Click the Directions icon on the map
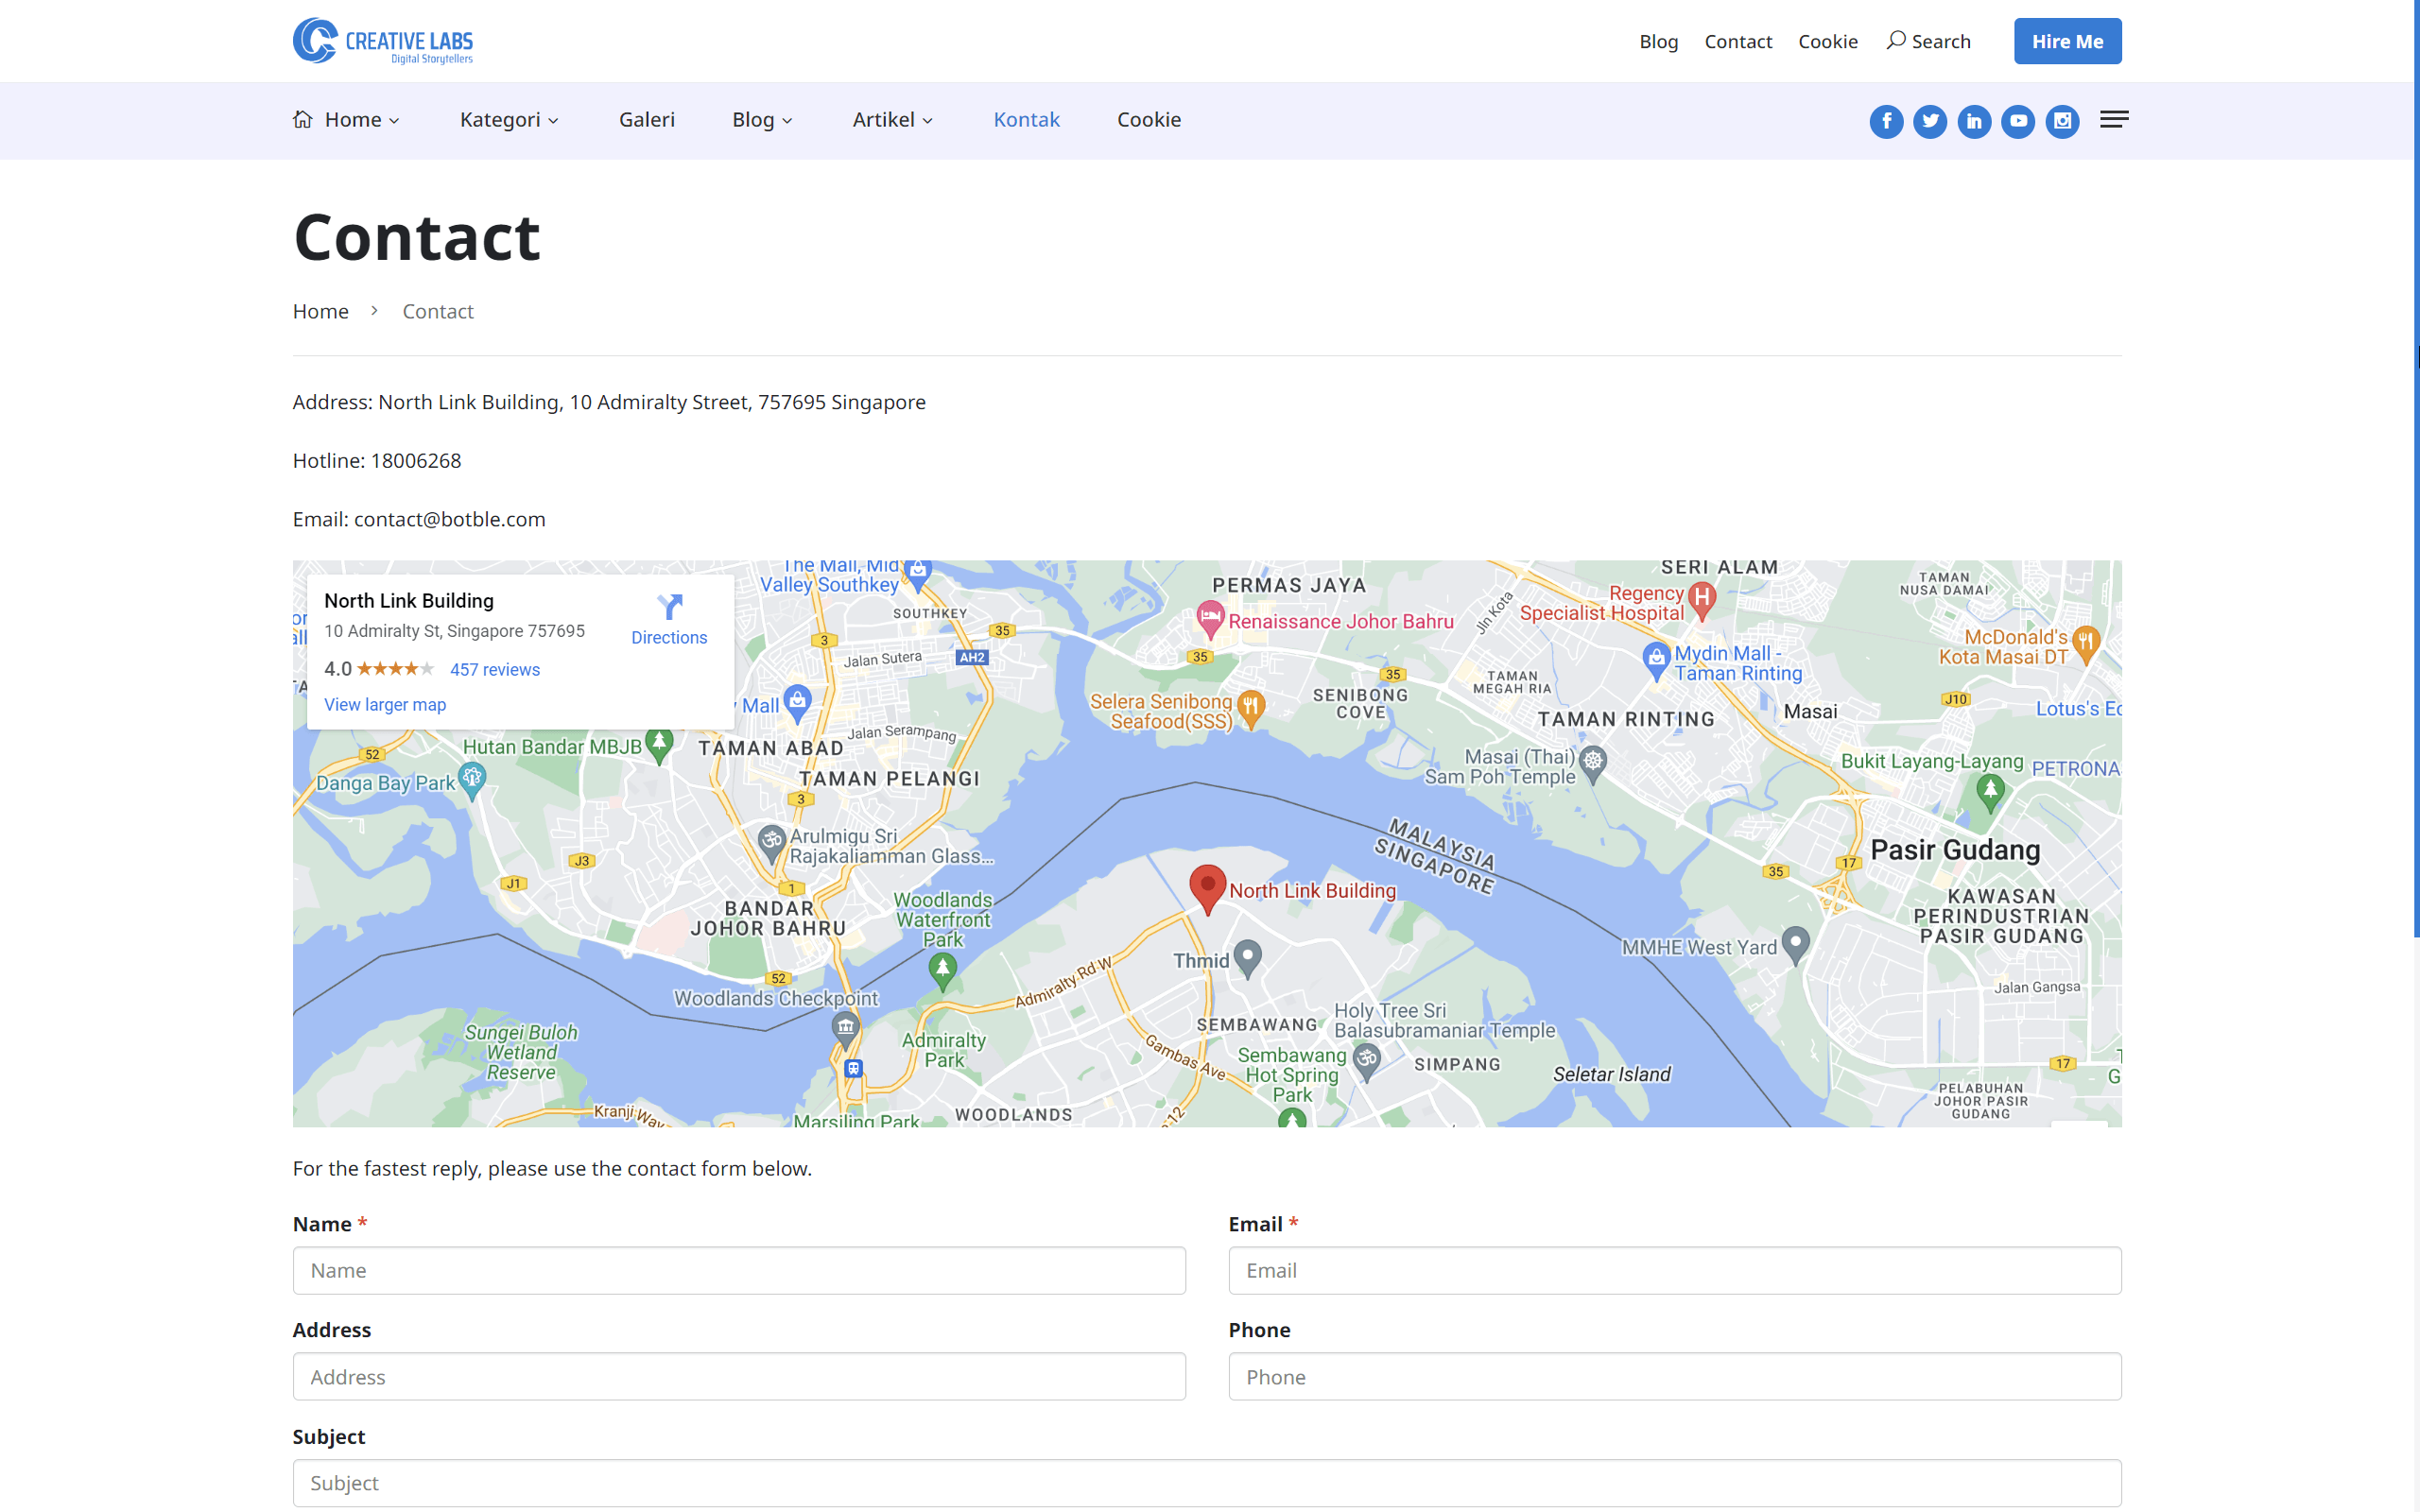Viewport: 2420px width, 1512px height. tap(668, 608)
